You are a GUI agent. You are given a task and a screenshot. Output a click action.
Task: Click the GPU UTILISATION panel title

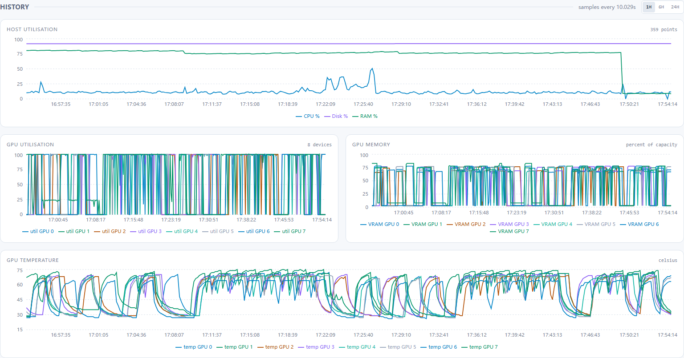30,145
